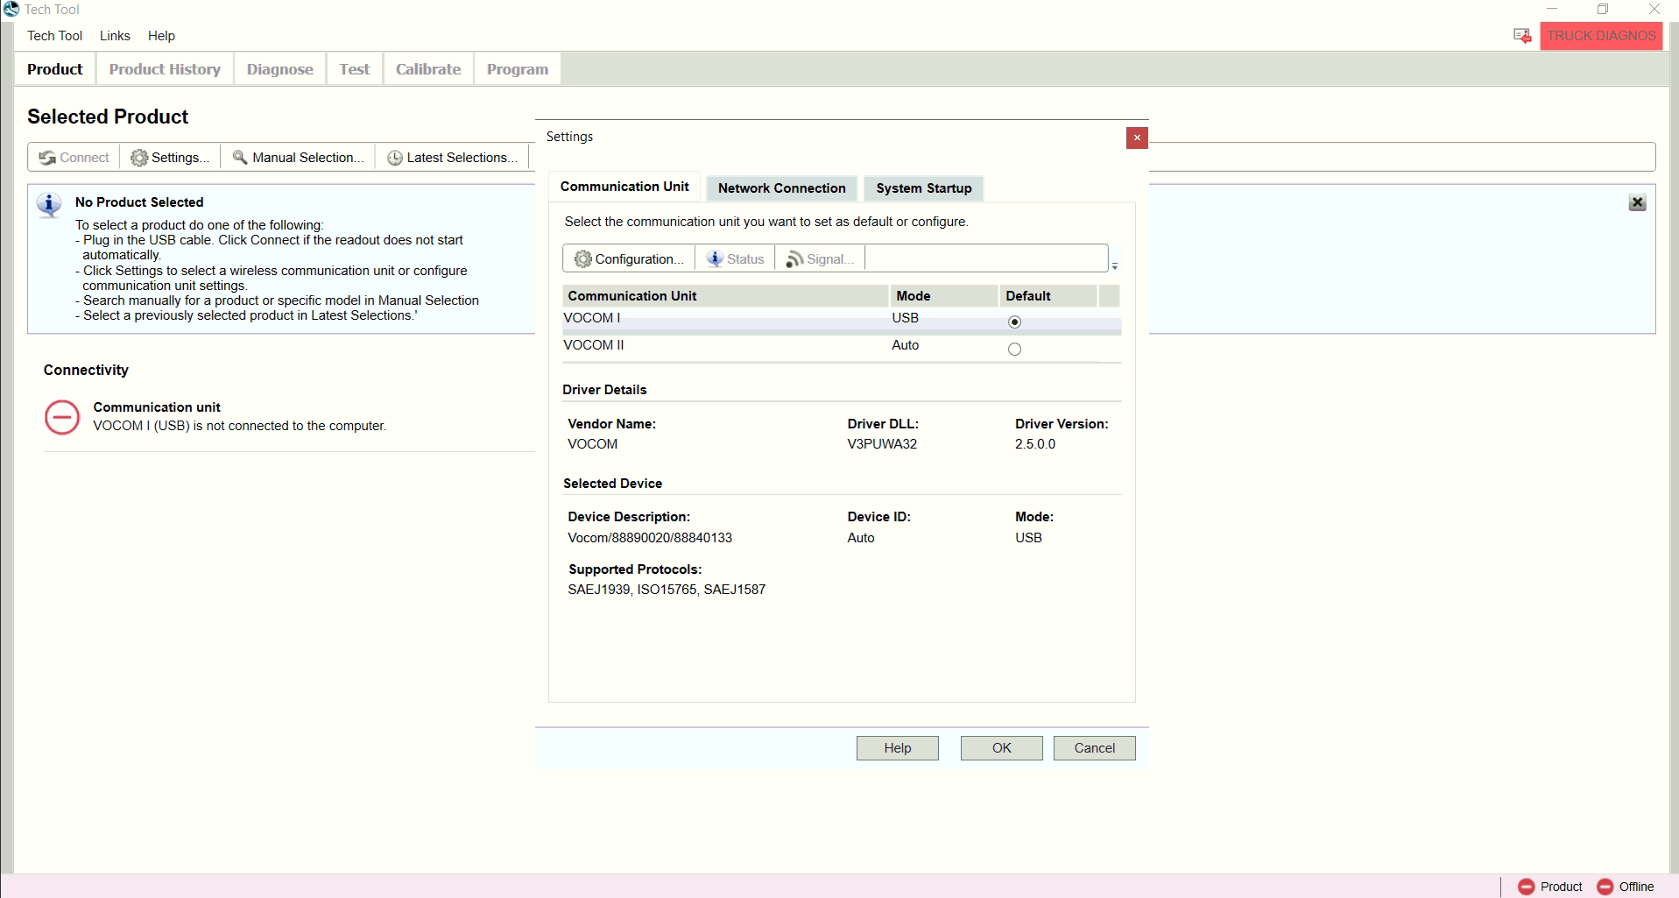Click device description Vocom/88890020/88840133

[650, 538]
